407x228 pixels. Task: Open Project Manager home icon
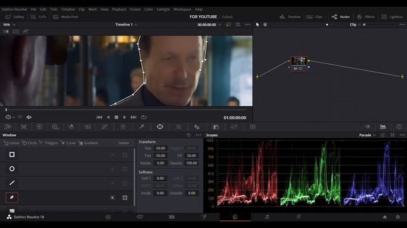tap(385, 217)
